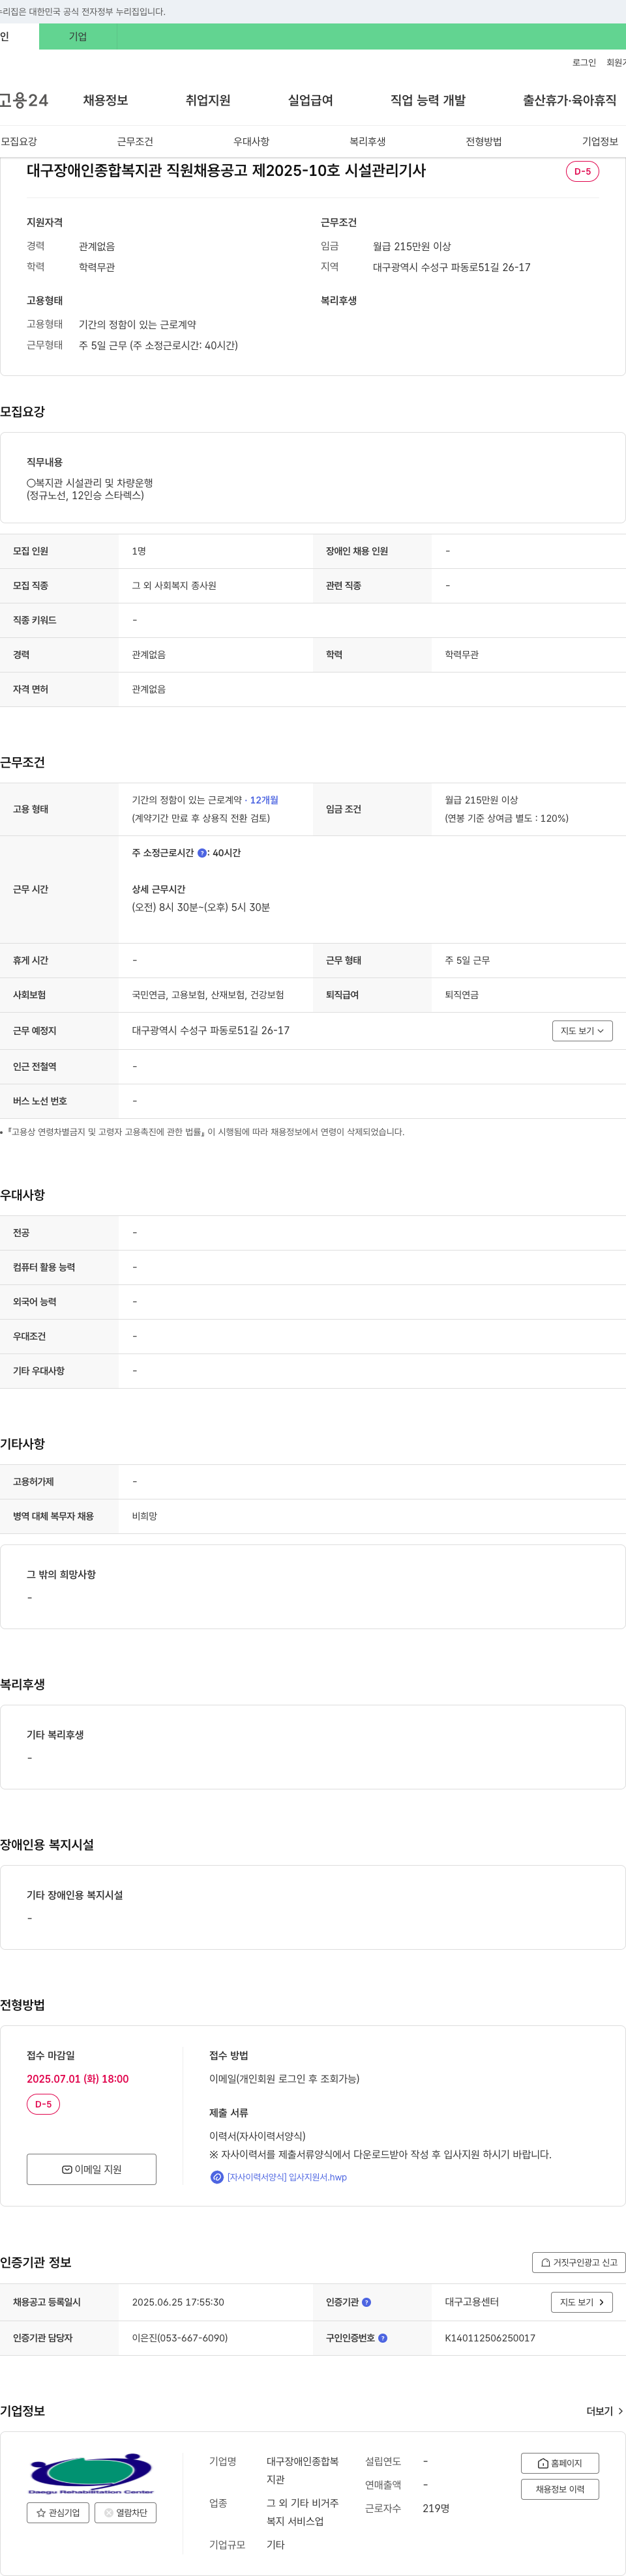The image size is (626, 2576).
Task: Open the 실업급여 menu
Action: coord(310,100)
